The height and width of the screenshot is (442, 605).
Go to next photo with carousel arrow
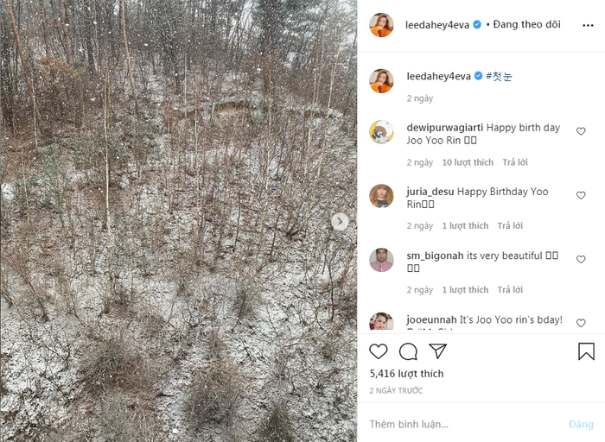coord(341,222)
